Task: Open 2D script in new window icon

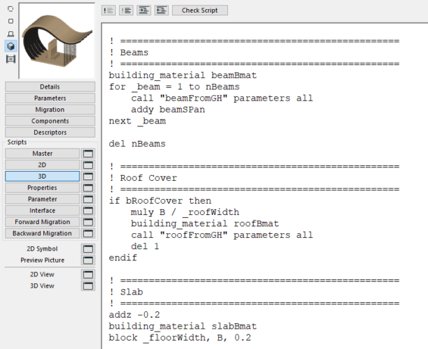Action: point(89,165)
